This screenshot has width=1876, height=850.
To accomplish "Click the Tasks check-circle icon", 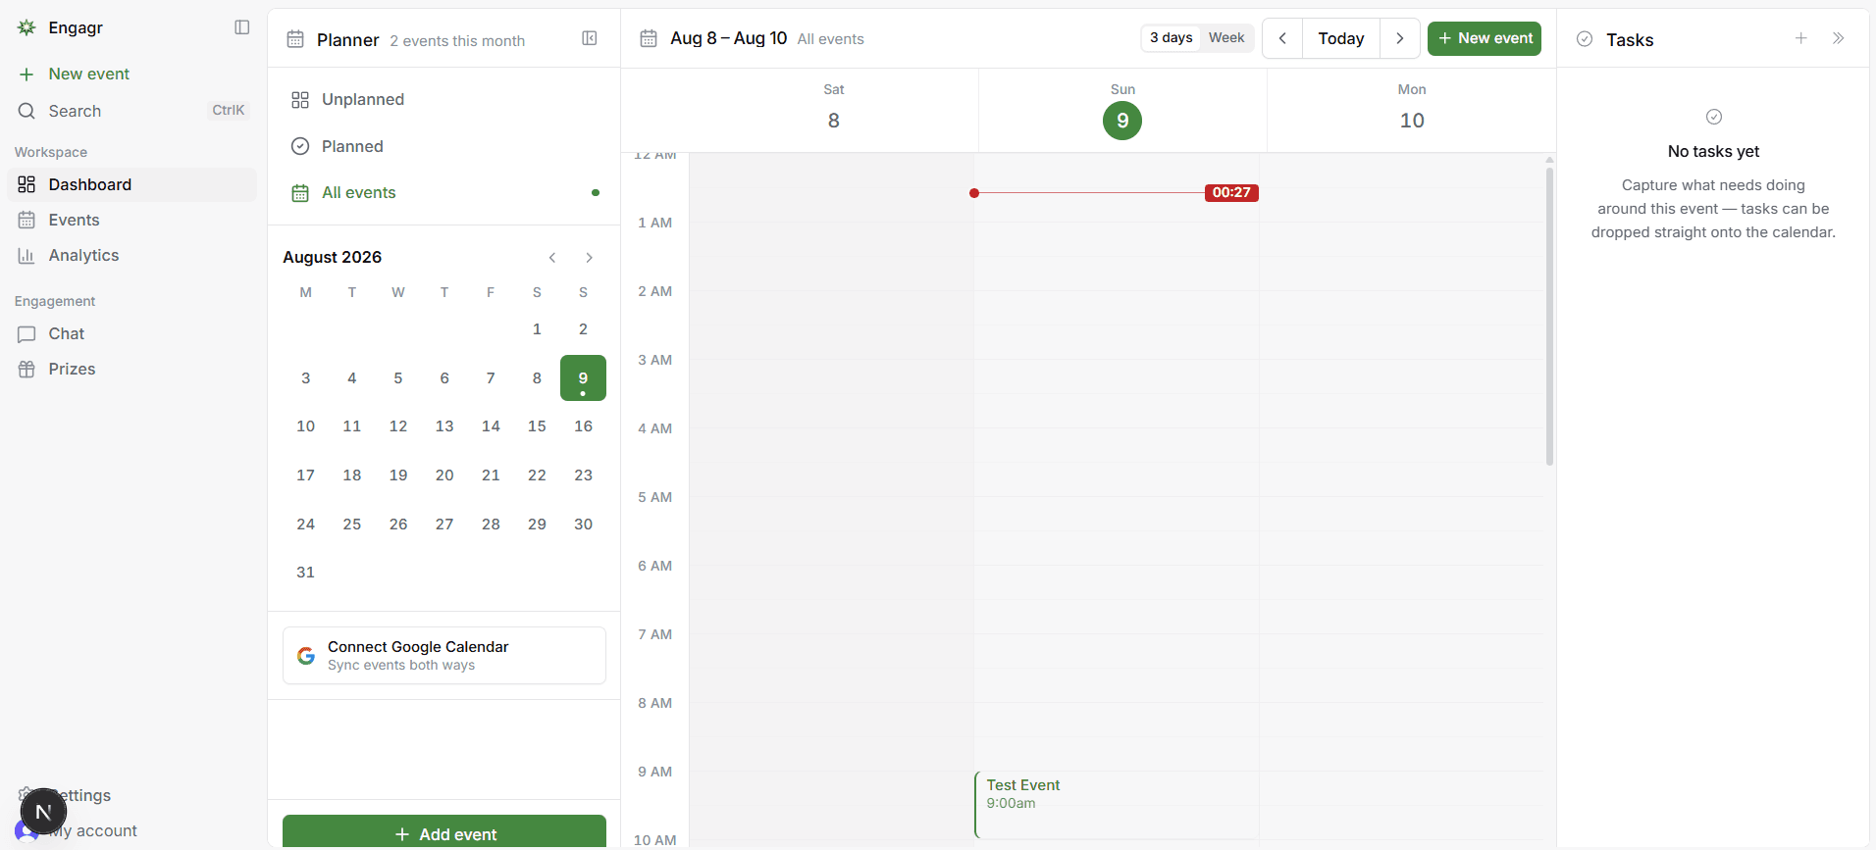I will (x=1585, y=39).
